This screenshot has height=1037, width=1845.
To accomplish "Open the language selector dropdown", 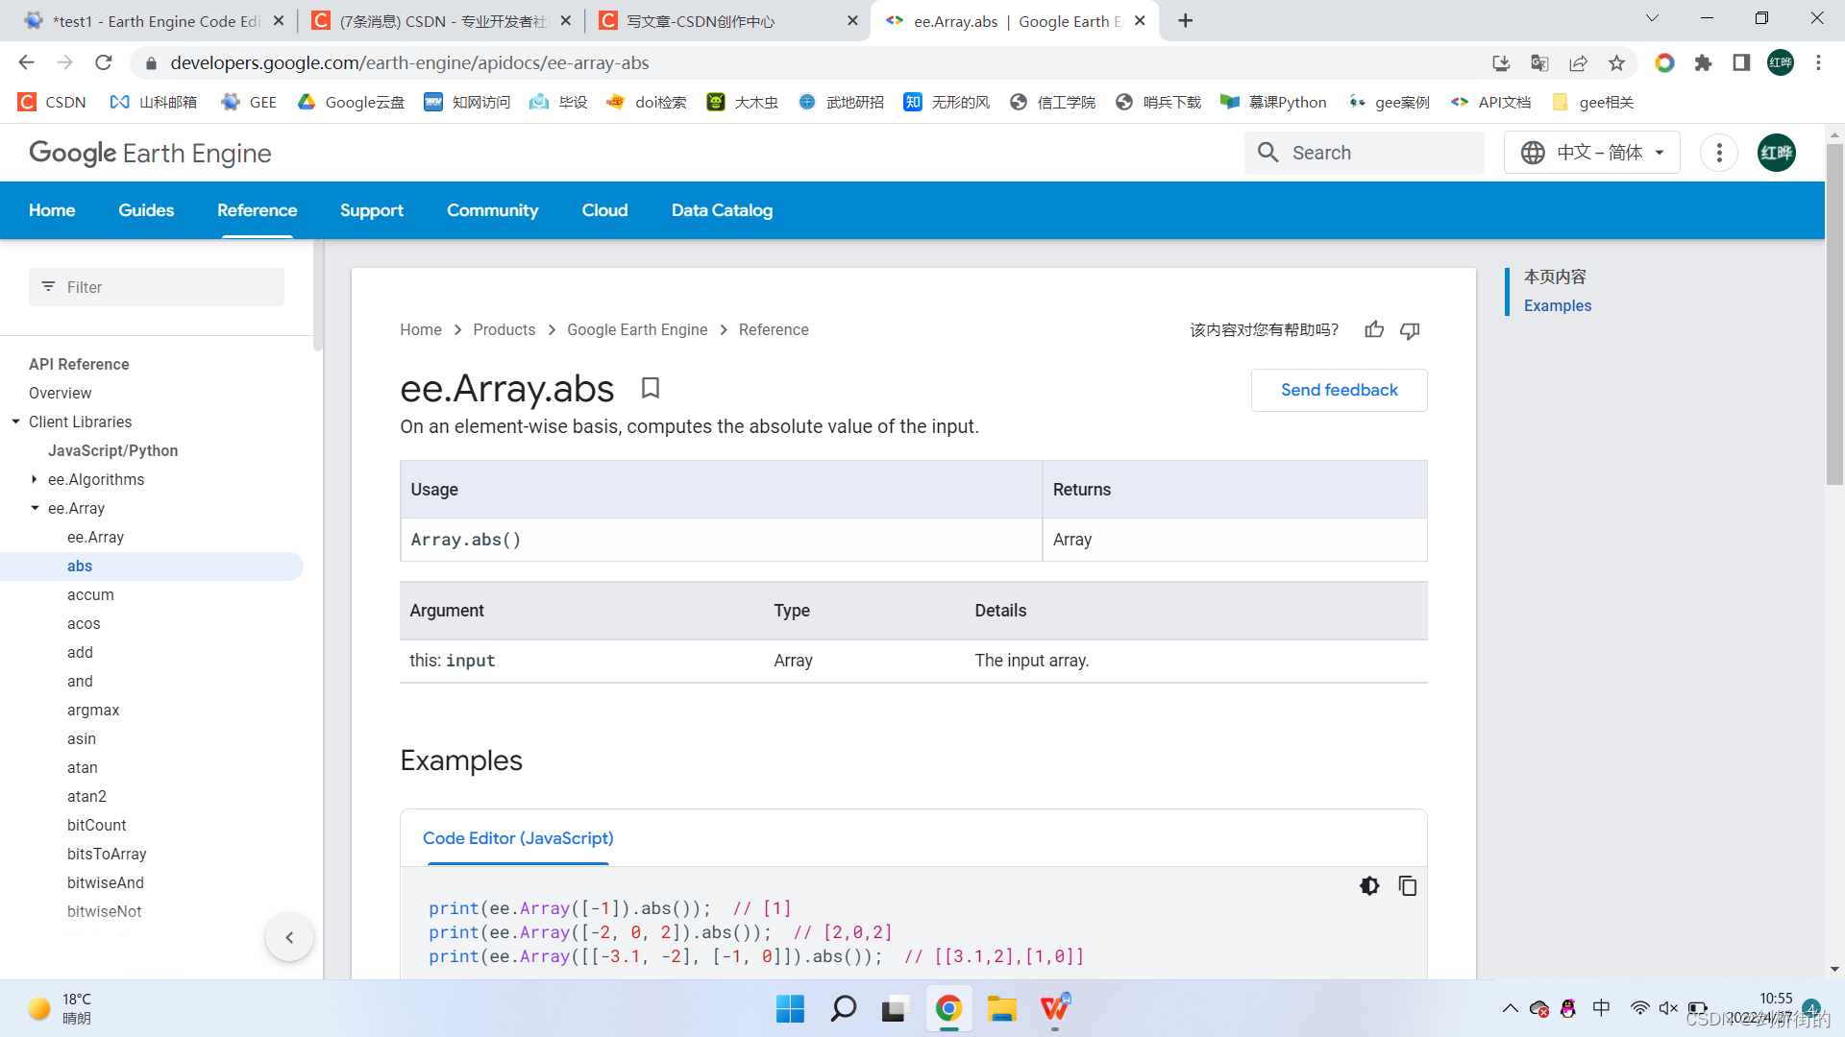I will (x=1592, y=153).
